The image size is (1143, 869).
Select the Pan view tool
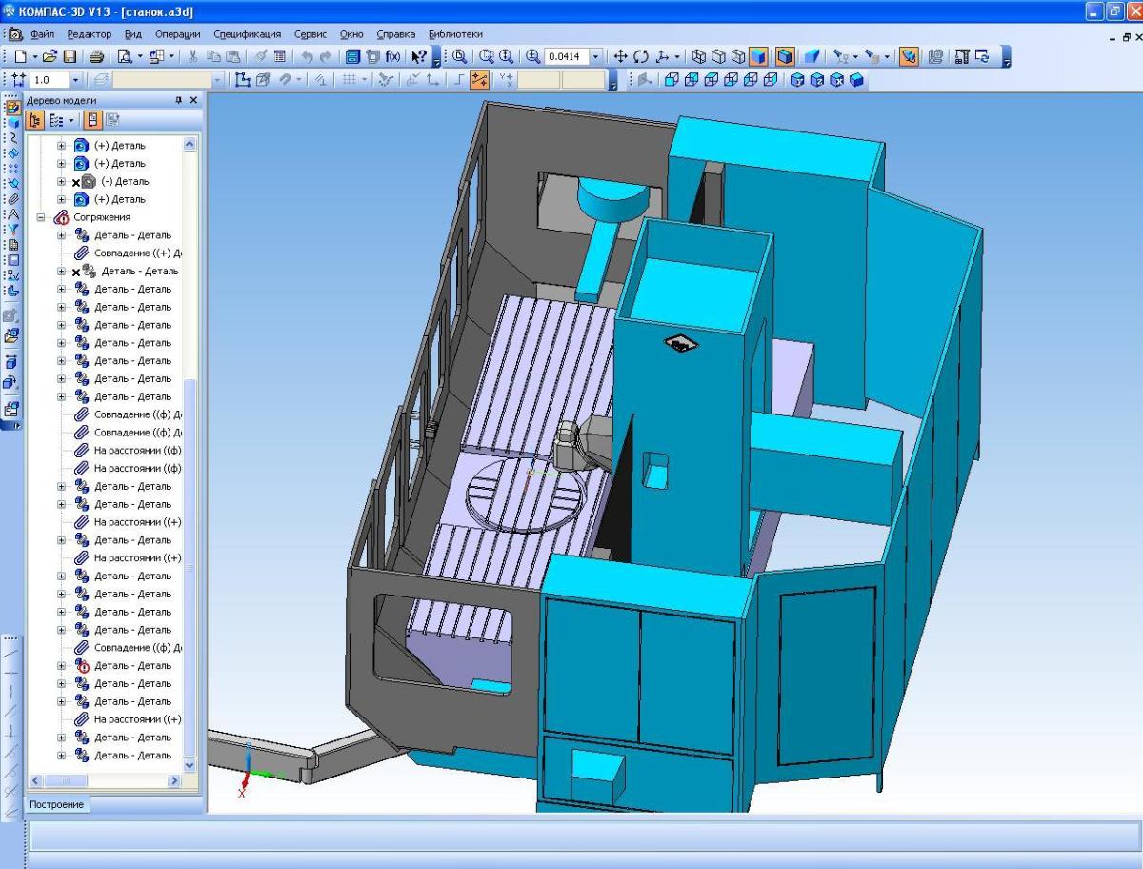[x=621, y=57]
